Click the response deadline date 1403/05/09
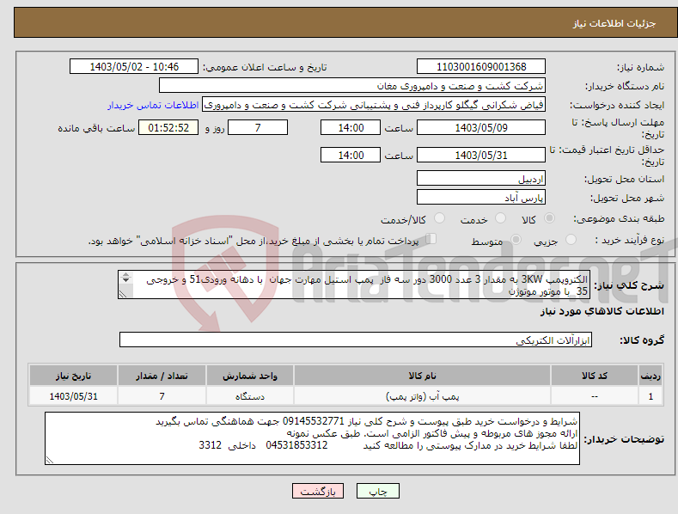 tap(481, 127)
